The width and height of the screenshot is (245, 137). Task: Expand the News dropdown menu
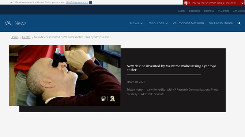136,23
